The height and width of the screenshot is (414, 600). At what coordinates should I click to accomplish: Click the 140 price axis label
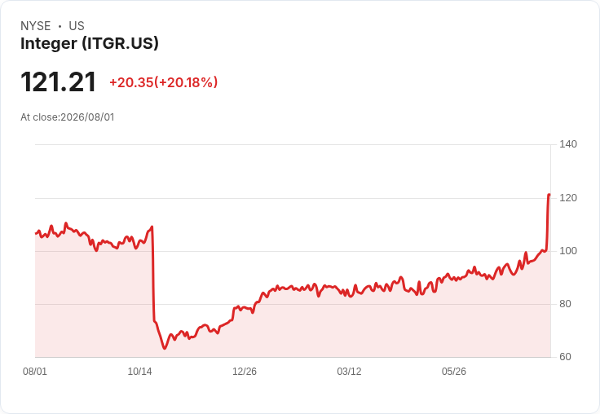tap(568, 144)
